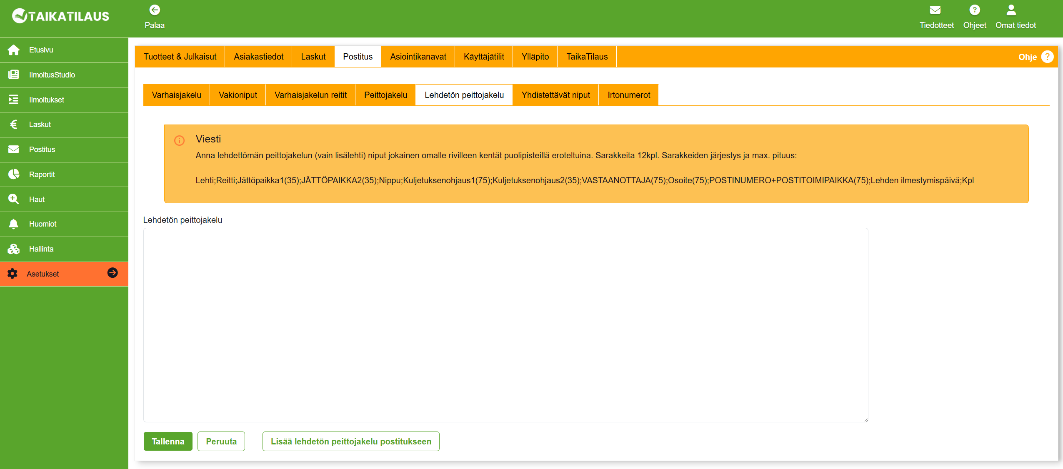
Task: Focus the Lehdetön peittojakelu text area
Action: [505, 325]
